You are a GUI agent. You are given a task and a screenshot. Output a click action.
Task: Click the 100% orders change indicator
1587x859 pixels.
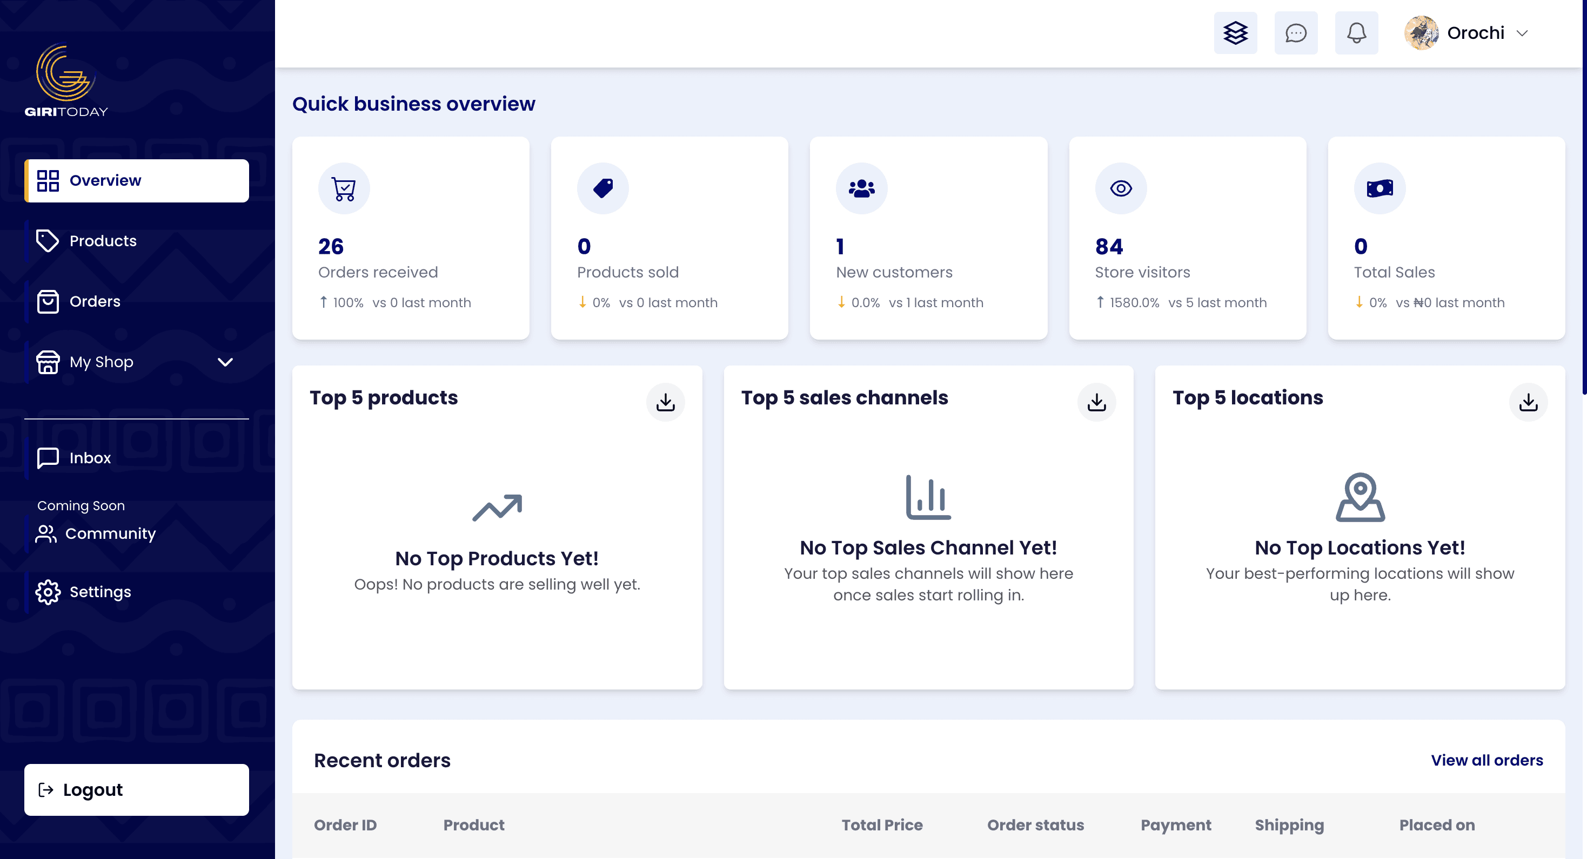(347, 302)
